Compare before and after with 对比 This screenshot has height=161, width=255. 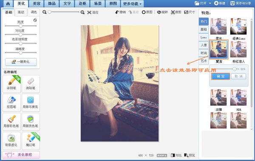click(x=176, y=156)
